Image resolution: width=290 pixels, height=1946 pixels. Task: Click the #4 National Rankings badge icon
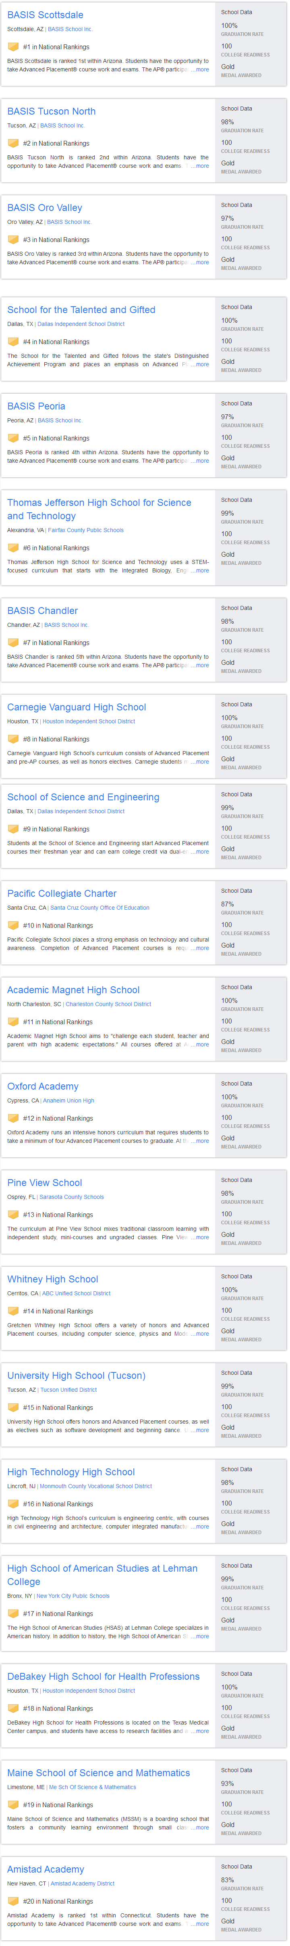tap(13, 341)
